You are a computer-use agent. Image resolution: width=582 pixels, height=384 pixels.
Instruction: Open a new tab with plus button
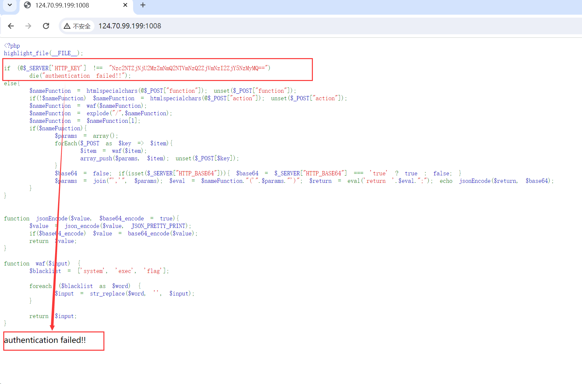[143, 5]
